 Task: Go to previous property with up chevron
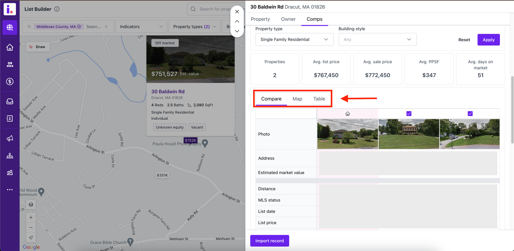pyautogui.click(x=237, y=21)
